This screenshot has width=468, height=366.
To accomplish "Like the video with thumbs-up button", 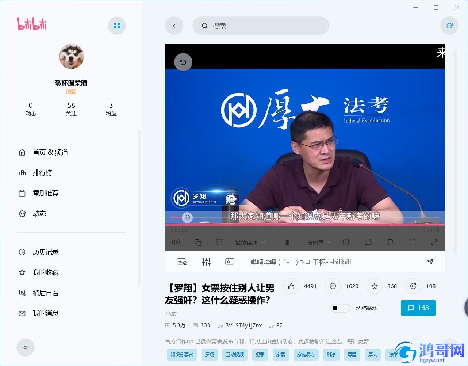I will (291, 286).
